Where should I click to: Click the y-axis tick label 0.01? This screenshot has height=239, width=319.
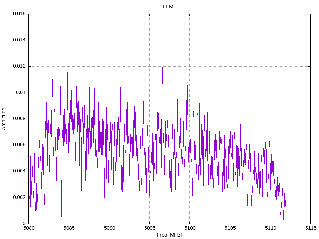[21, 93]
